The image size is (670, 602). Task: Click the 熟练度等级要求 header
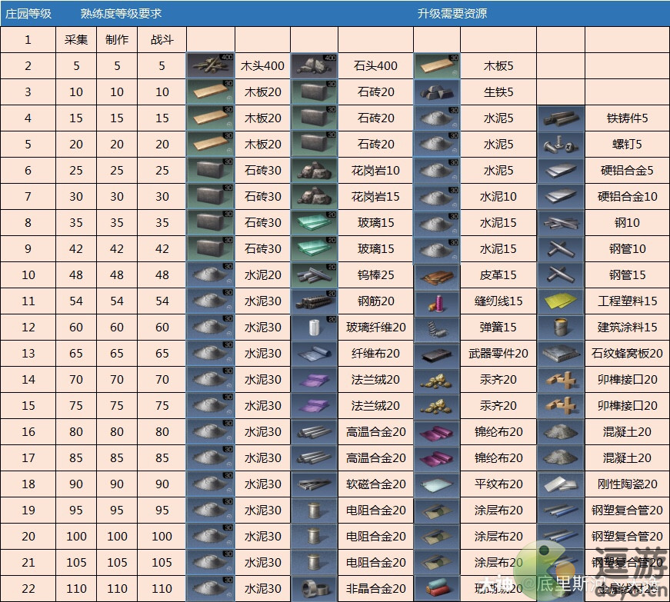click(121, 14)
